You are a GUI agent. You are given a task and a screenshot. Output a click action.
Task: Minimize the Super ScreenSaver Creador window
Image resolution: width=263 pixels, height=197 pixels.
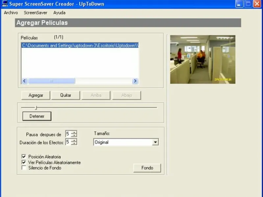tap(239, 4)
